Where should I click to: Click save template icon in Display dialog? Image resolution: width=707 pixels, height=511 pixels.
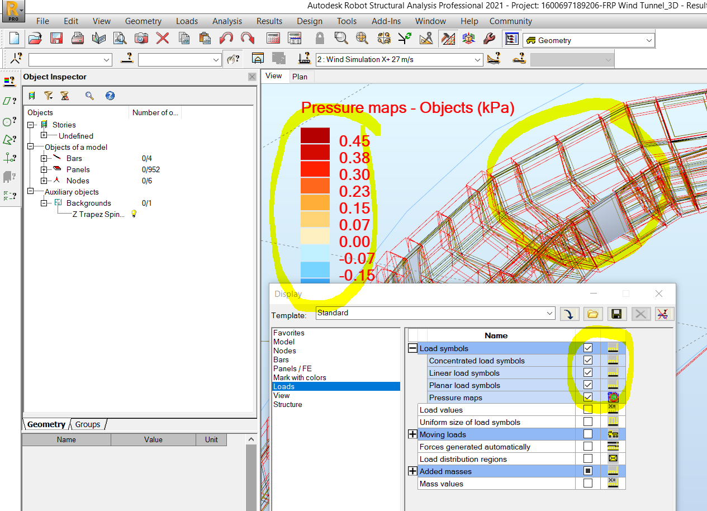[x=616, y=314]
